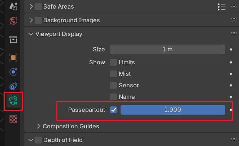Click the animate dot beside Size
The width and height of the screenshot is (239, 146).
[231, 50]
